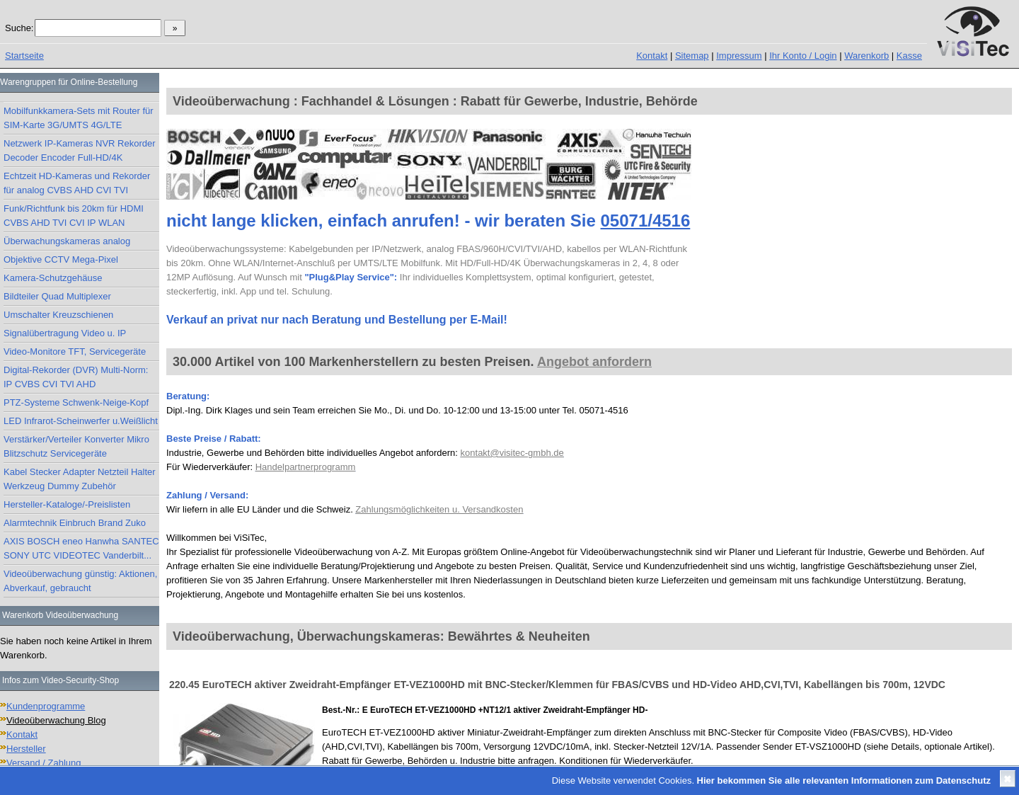This screenshot has height=795, width=1019.
Task: Open LED Infrarot-Scheinwerfer category
Action: pos(81,421)
